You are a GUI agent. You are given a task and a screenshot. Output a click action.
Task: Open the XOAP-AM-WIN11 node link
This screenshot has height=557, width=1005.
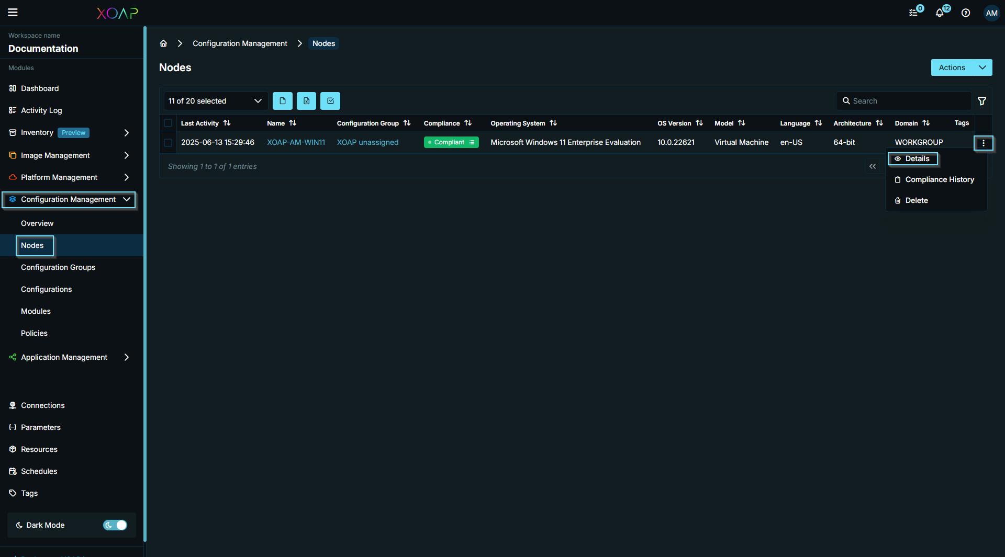296,142
